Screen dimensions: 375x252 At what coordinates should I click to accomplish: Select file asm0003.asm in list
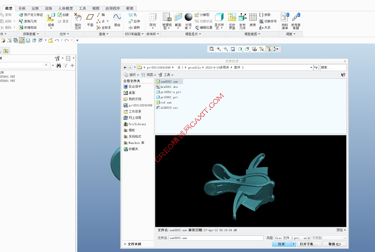[169, 82]
